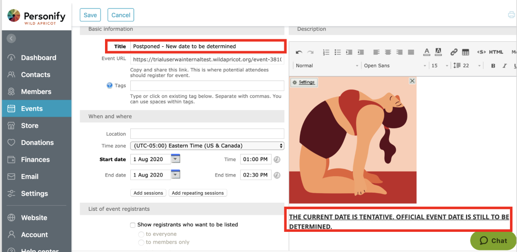The width and height of the screenshot is (517, 252).
Task: Open Members in the sidebar
Action: [x=36, y=92]
